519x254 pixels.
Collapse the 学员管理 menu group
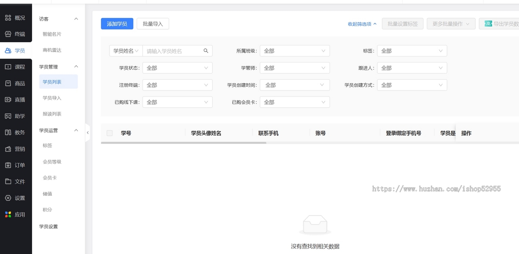76,67
